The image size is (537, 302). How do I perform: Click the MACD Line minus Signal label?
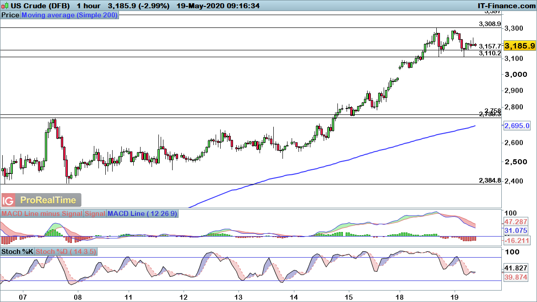(42, 214)
